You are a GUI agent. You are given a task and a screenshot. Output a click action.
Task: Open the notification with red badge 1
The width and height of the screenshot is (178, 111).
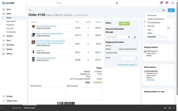tap(161, 3)
